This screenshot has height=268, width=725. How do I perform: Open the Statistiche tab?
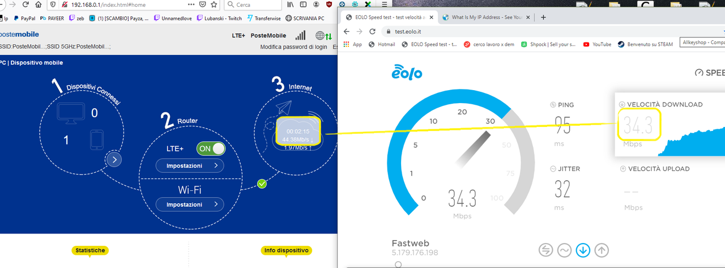tap(90, 250)
